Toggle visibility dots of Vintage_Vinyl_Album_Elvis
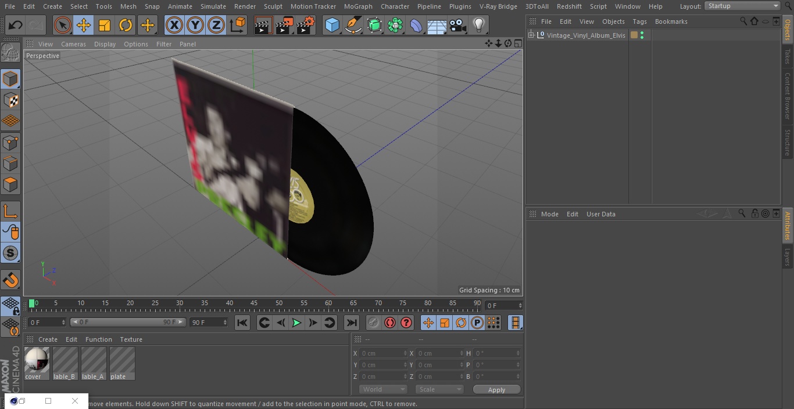Viewport: 794px width, 409px height. (642, 35)
